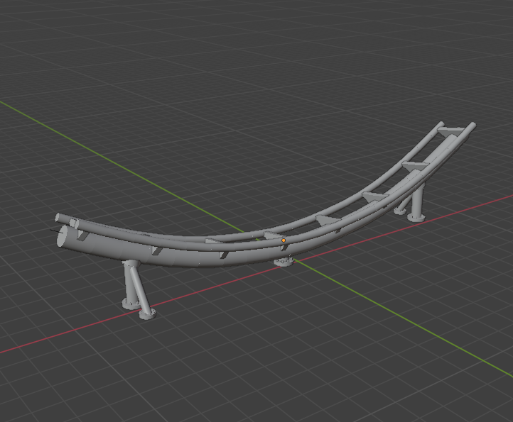Click the tall support column at the right track end

tap(416, 203)
